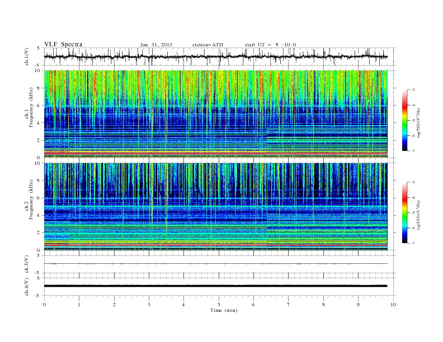Screen dimensions: 443x342
Task: Click the ch.1 voltage waveform trace
Action: [x=215, y=56]
